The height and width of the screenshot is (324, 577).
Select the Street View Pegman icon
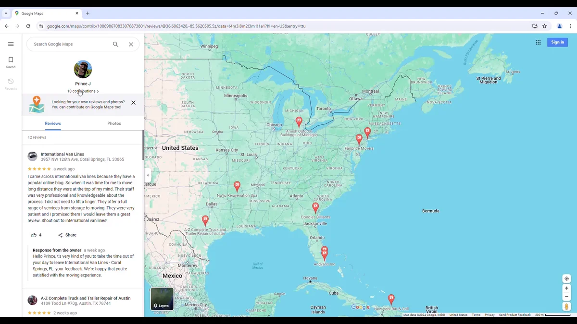(x=566, y=307)
